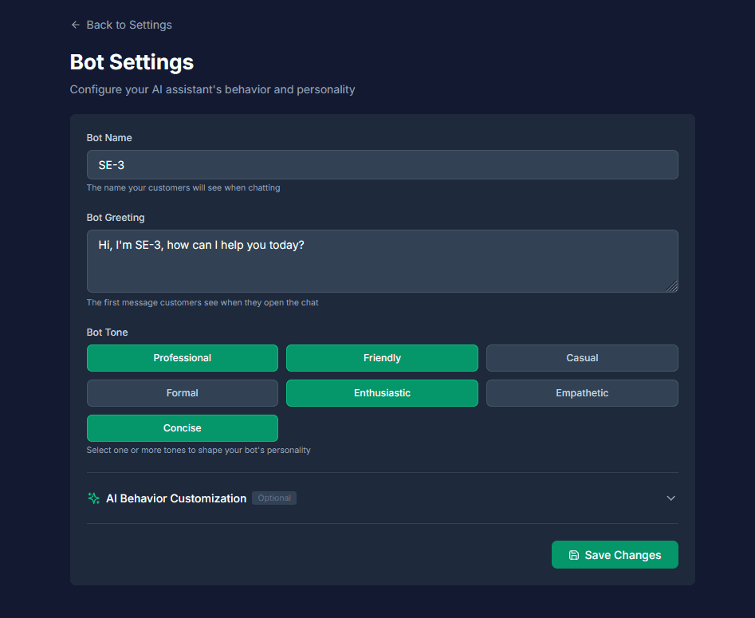Viewport: 755px width, 618px height.
Task: Disable the Enthusiastic tone
Action: pos(382,392)
